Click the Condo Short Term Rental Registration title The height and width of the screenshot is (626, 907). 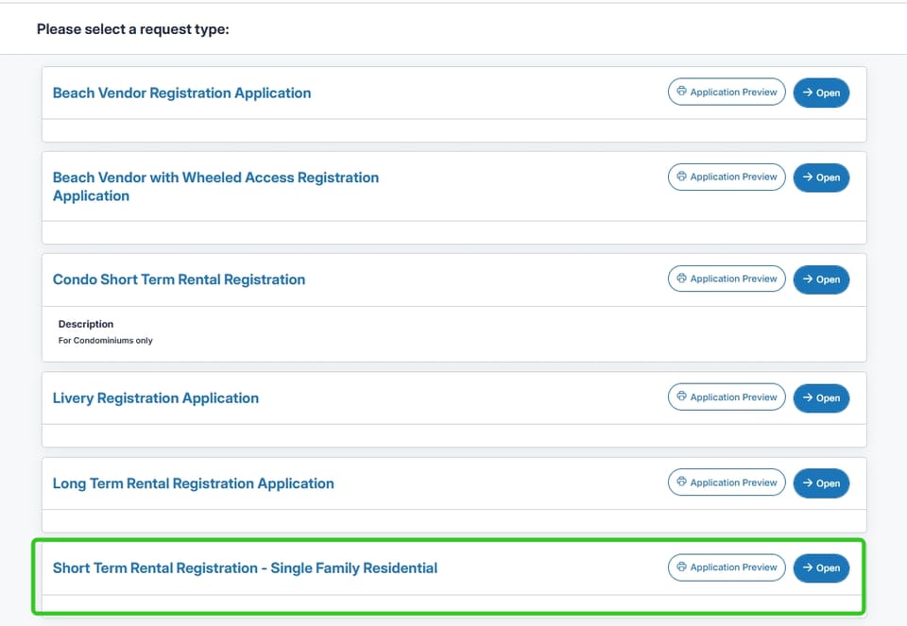click(179, 279)
